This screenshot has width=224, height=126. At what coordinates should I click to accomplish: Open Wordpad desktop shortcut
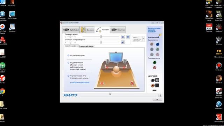click(12, 28)
